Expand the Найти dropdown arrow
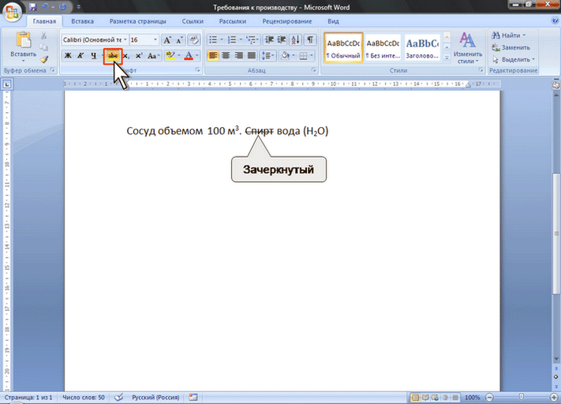Viewport: 561px width, 404px height. tap(524, 35)
